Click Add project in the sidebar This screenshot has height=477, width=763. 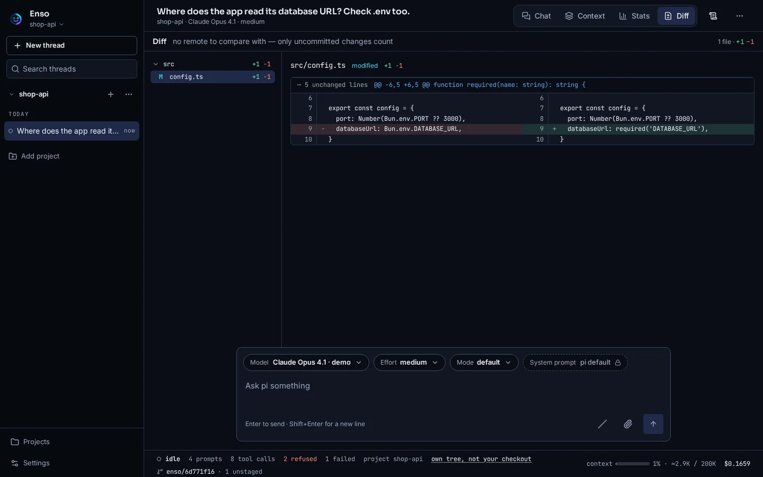(x=34, y=156)
